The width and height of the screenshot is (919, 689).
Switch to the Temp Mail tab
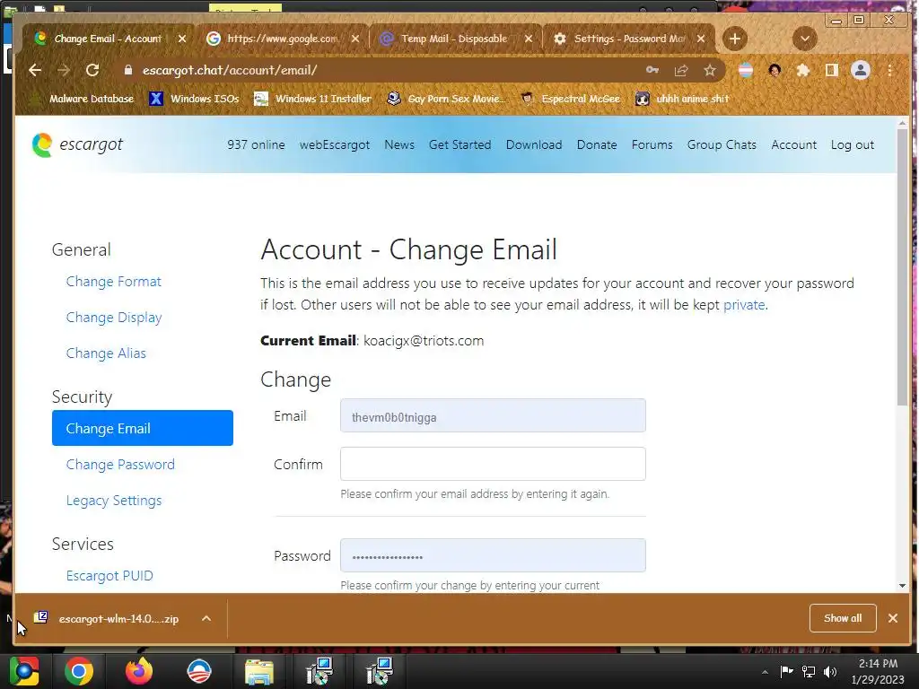tap(454, 39)
